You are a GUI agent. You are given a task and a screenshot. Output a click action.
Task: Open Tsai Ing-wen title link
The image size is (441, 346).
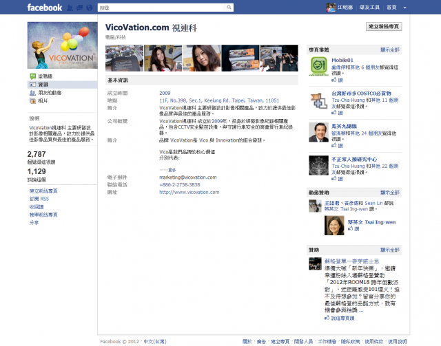tap(371, 222)
